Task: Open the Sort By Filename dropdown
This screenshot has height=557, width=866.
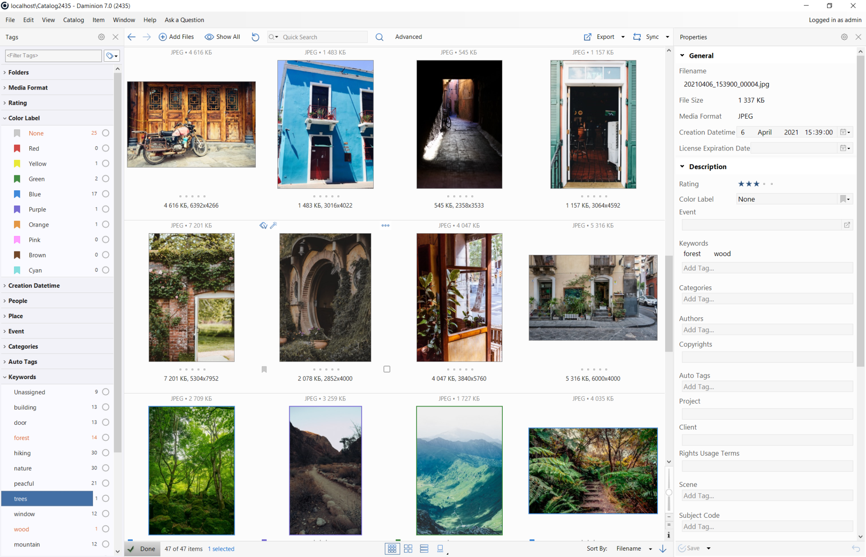Action: (651, 548)
